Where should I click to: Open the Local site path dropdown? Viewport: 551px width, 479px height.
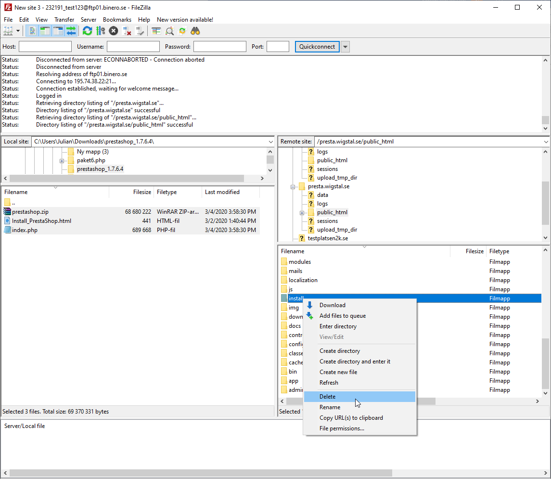coord(270,142)
